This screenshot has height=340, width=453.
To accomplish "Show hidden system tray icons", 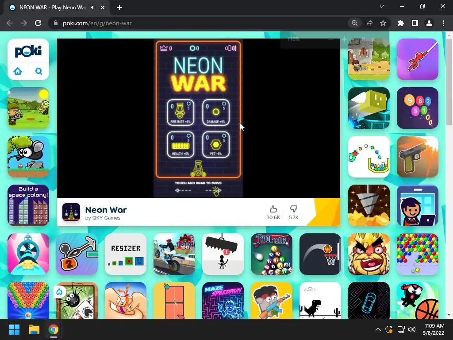I will coord(378,329).
